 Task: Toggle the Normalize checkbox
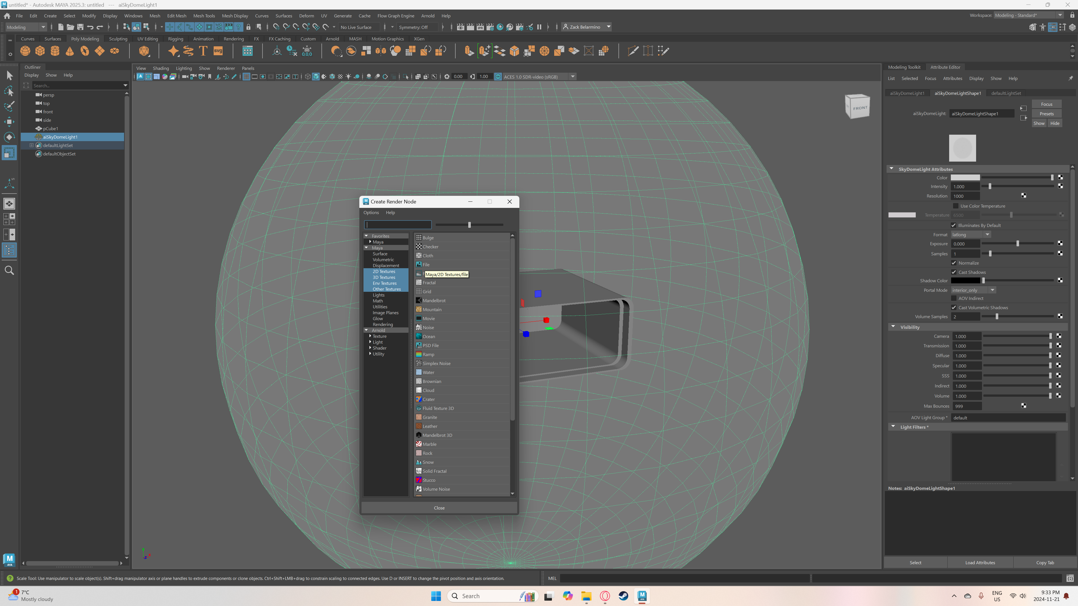(x=954, y=263)
